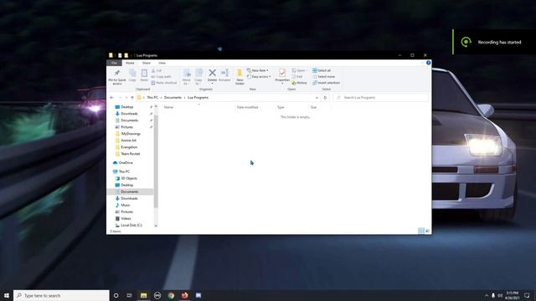Open Team Rocket folder in sidebar
This screenshot has height=301, width=536.
[x=131, y=154]
